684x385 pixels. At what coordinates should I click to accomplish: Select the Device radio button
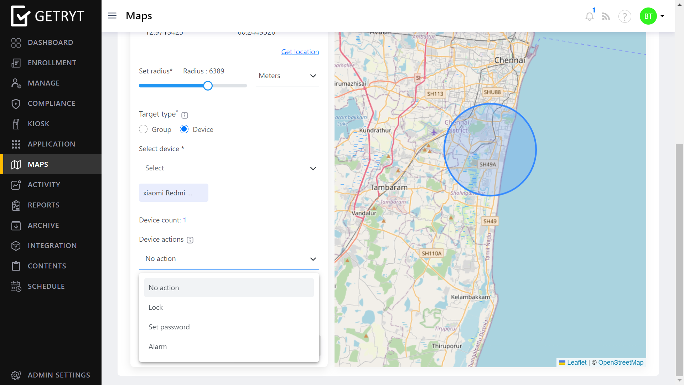[x=184, y=129]
